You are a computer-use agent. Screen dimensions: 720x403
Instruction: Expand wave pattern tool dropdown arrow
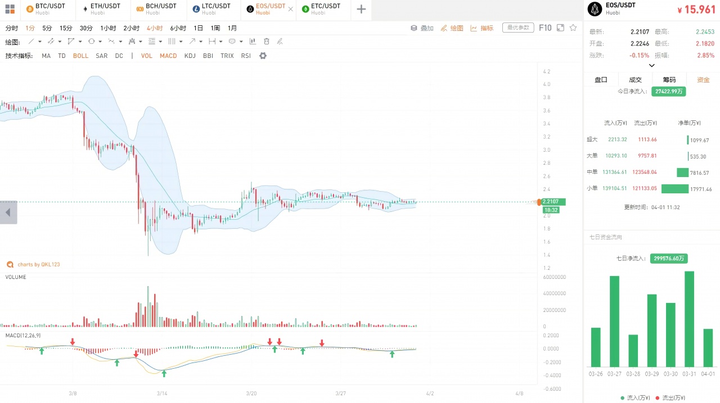pyautogui.click(x=120, y=42)
